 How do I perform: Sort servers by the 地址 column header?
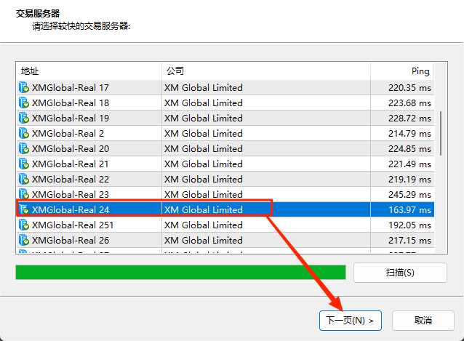pos(89,71)
